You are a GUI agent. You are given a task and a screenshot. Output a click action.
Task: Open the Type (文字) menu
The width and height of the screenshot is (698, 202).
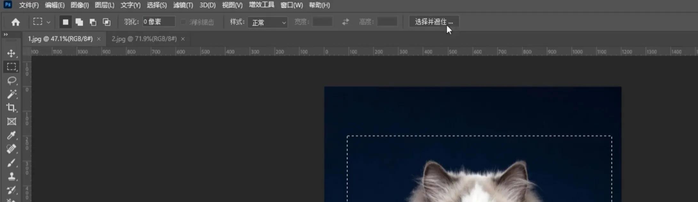pyautogui.click(x=131, y=5)
